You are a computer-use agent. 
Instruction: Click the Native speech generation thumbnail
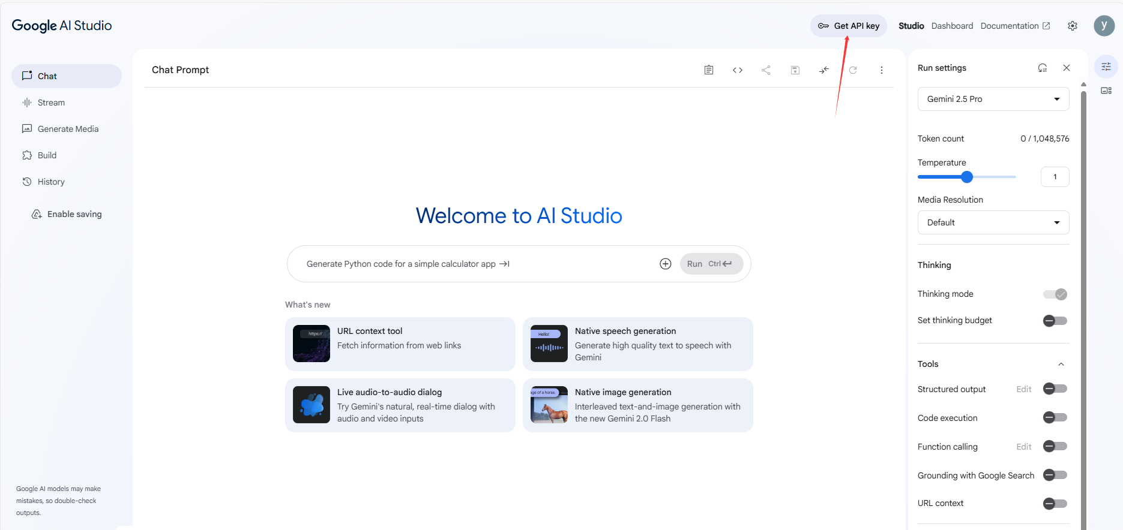pyautogui.click(x=549, y=344)
